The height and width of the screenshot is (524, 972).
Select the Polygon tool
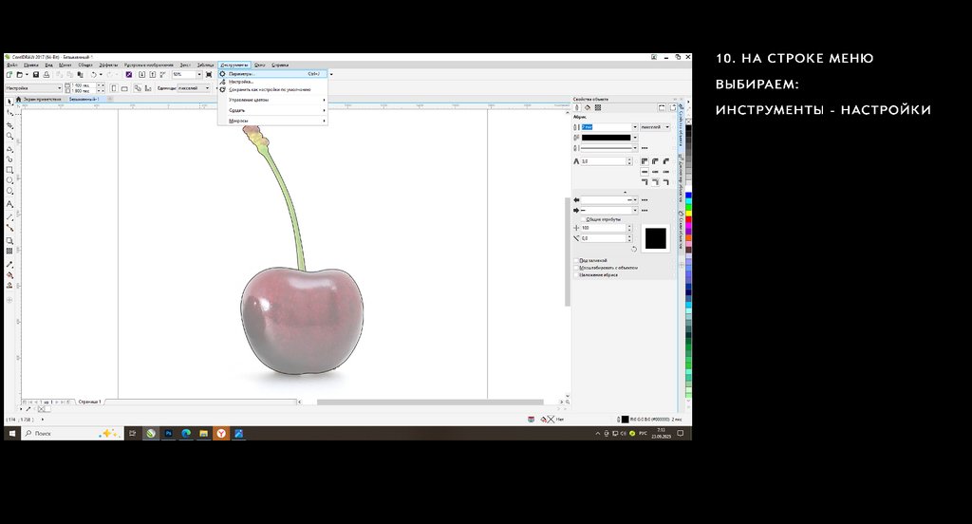9,192
